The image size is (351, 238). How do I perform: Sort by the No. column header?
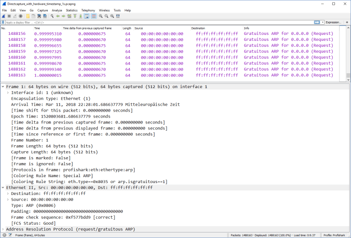(17, 28)
